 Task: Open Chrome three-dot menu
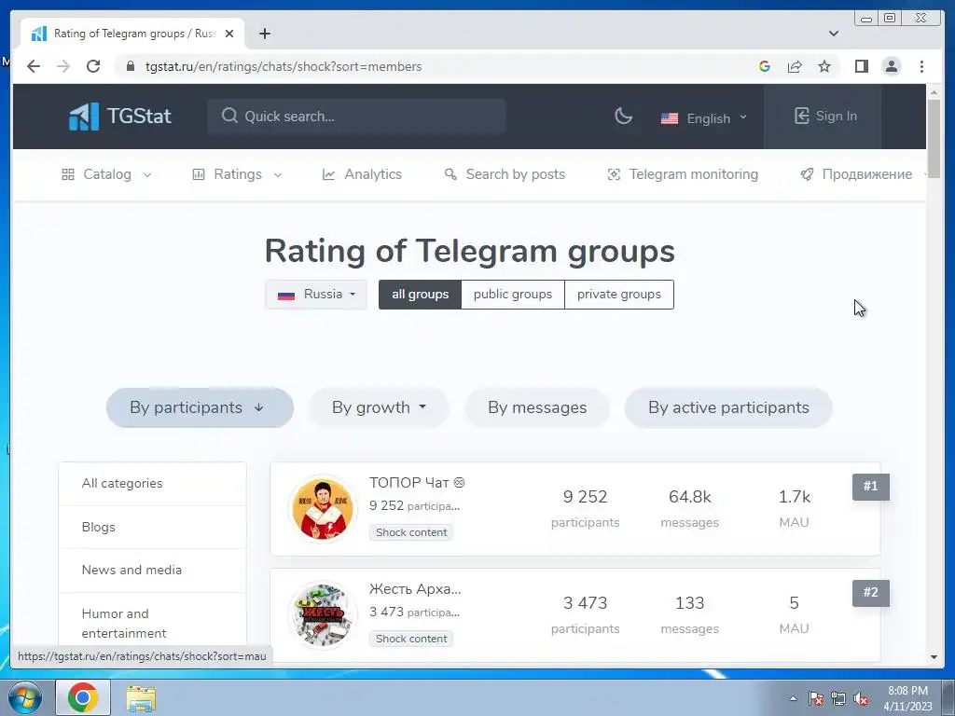pyautogui.click(x=921, y=66)
